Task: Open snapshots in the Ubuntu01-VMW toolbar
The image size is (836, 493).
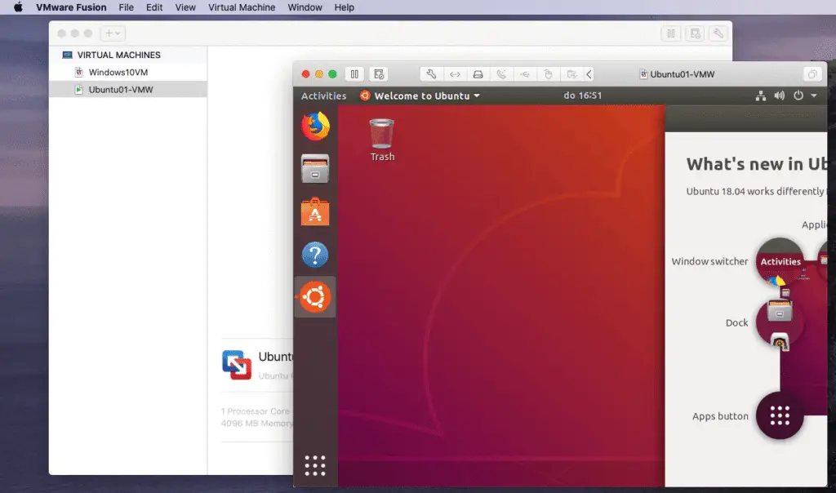Action: [x=379, y=74]
